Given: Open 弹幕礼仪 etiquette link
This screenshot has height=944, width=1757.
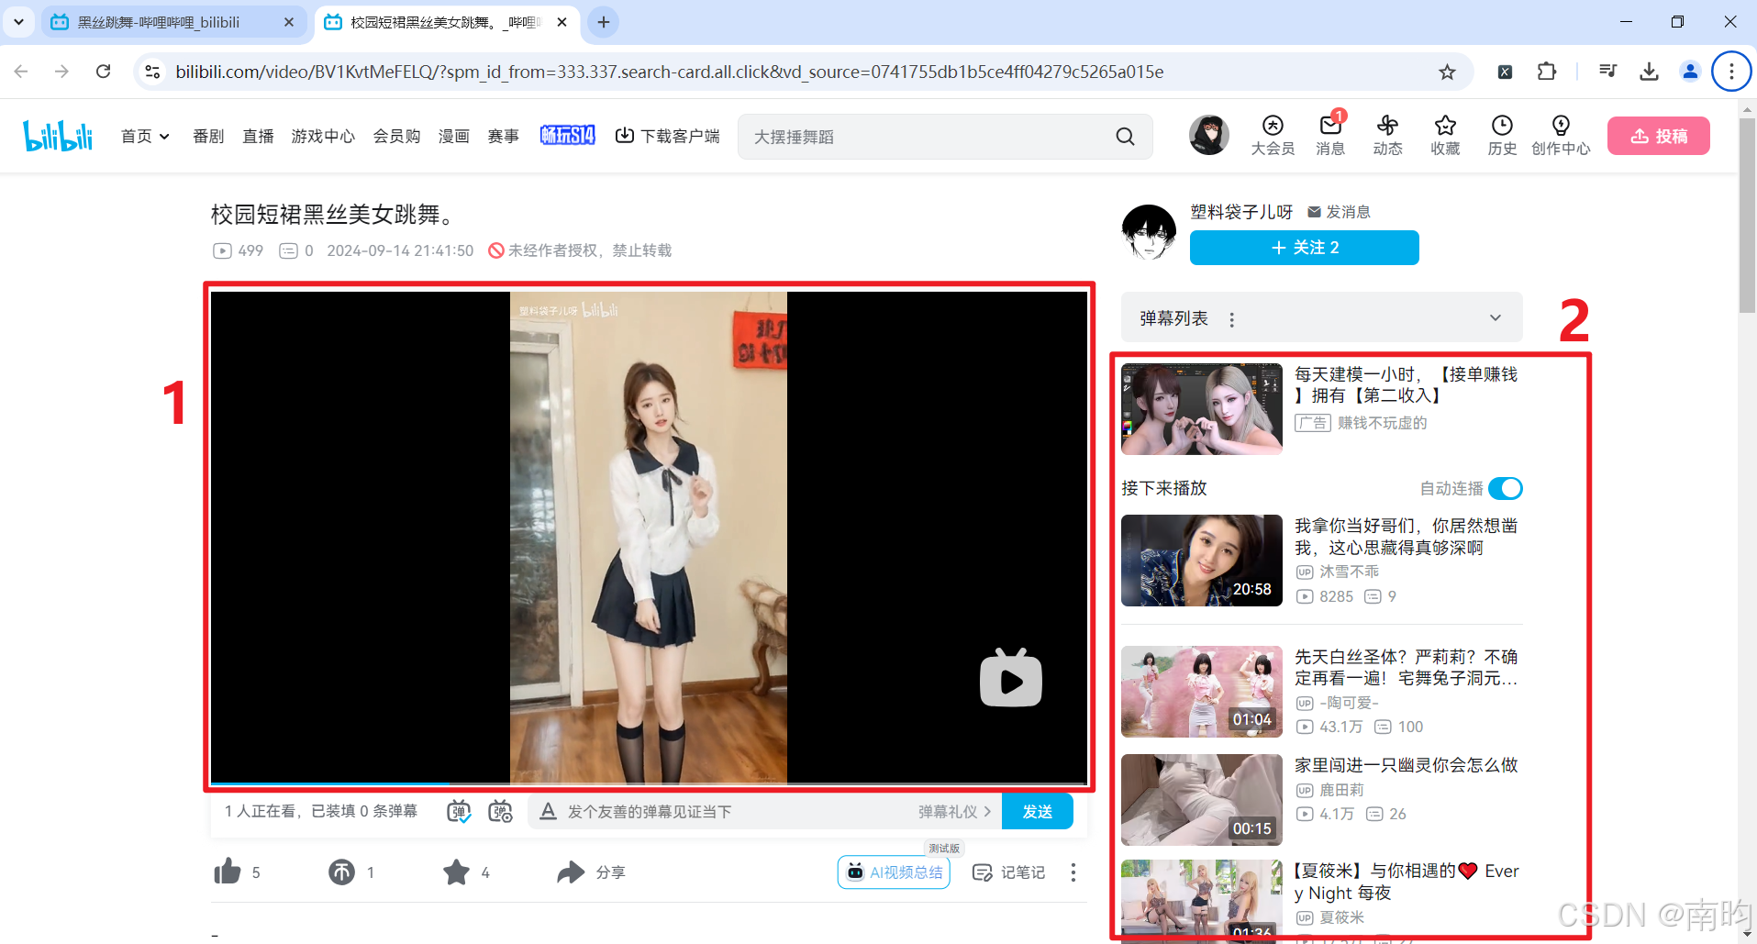Looking at the screenshot, I should (954, 812).
